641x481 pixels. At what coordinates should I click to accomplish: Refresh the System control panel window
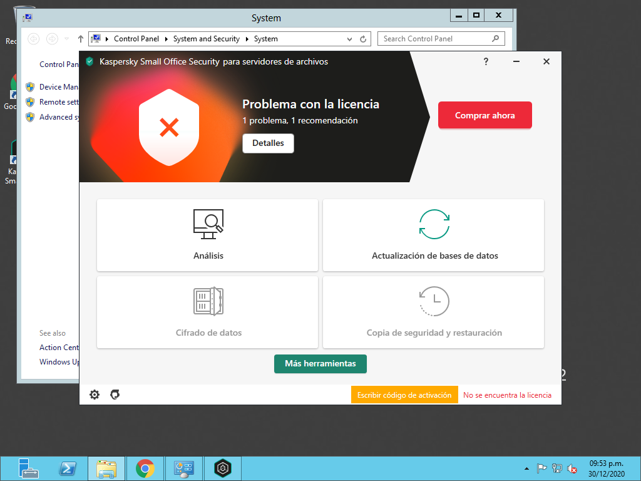[x=363, y=39]
